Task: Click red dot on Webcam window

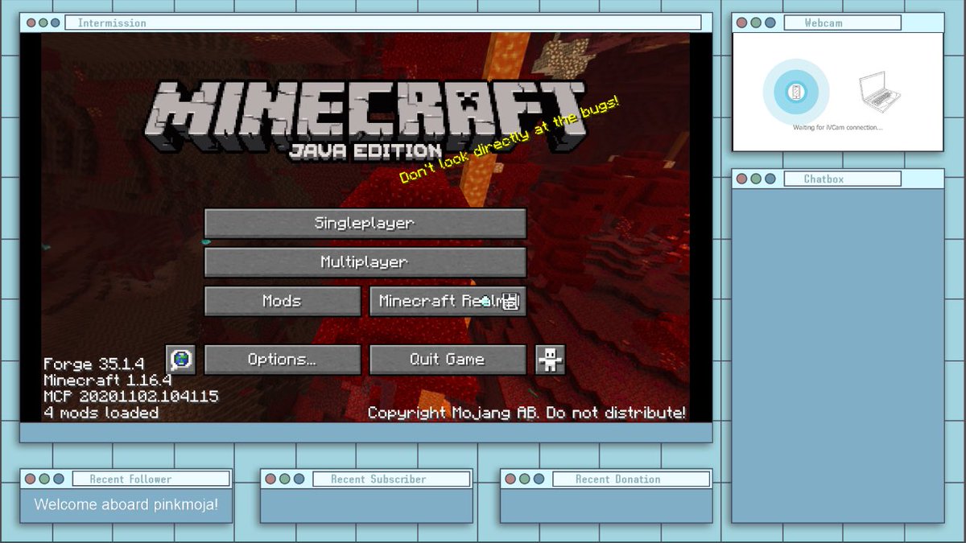Action: (x=743, y=23)
